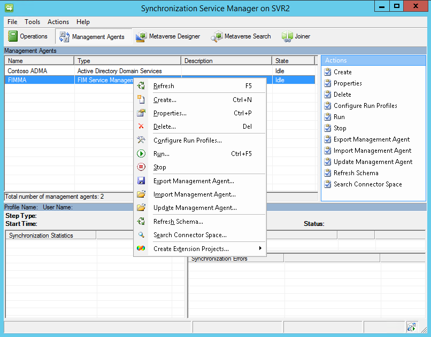Click the folder icon beside Import Management Agent
Viewport: 431px width, 337px height.
[x=141, y=194]
